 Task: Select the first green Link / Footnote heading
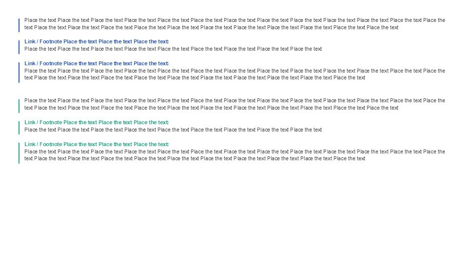[97, 123]
